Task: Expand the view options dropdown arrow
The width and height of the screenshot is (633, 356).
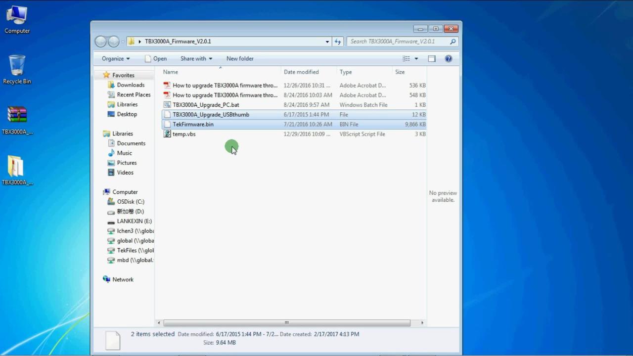Action: [416, 58]
